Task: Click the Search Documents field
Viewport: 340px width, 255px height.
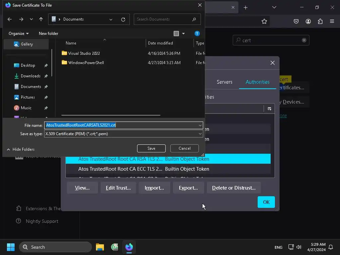Action: pyautogui.click(x=167, y=19)
